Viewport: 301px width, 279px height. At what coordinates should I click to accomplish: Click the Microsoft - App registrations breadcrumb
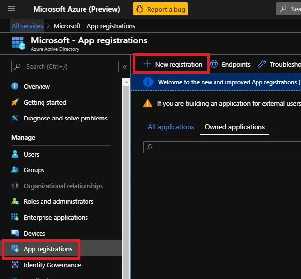tap(94, 26)
